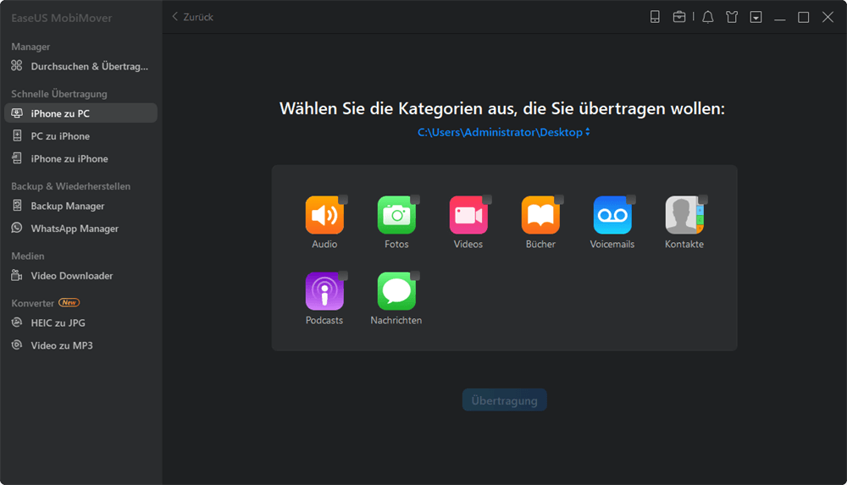The image size is (847, 485).
Task: Select the Bücher category icon
Action: (x=540, y=215)
